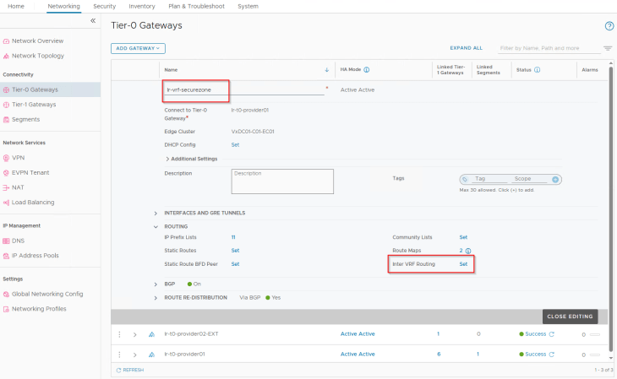Expand the Interfaces and GRE Tunnels section
The height and width of the screenshot is (379, 617).
tap(156, 213)
